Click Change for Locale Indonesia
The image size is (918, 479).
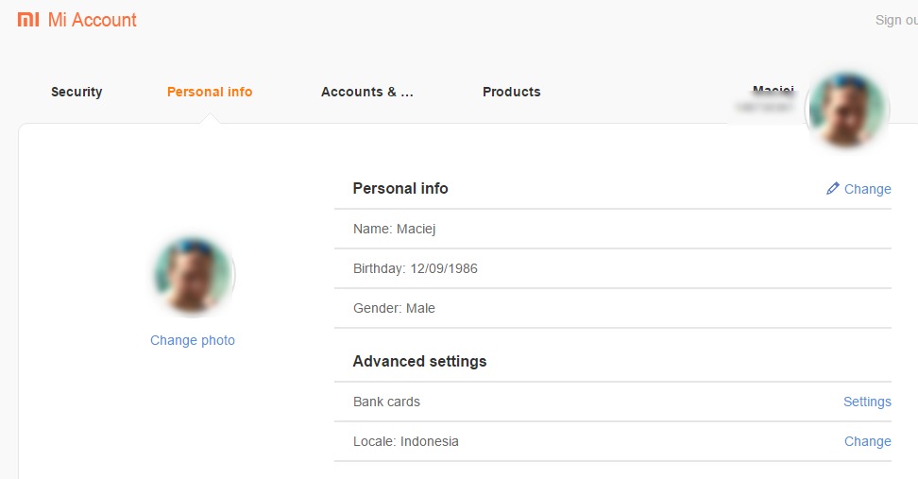[x=867, y=441]
